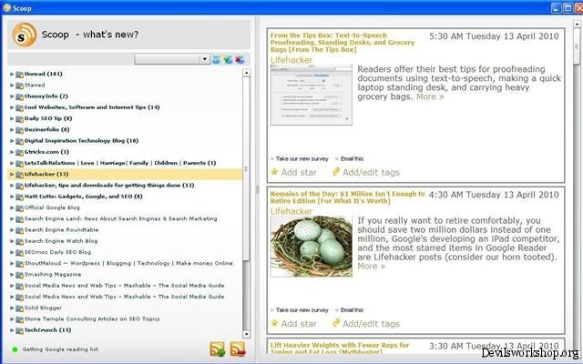Image resolution: width=583 pixels, height=364 pixels.
Task: Click the folder icon beside Gtricks.com
Action: point(20,152)
